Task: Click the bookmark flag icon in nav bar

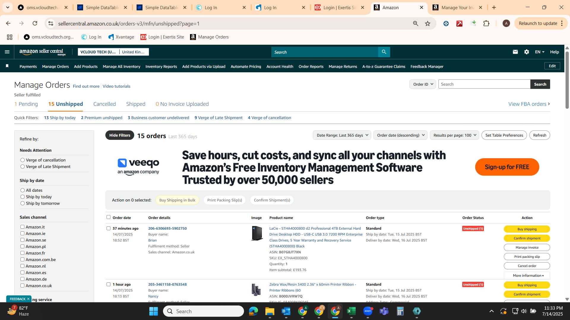Action: tap(7, 66)
